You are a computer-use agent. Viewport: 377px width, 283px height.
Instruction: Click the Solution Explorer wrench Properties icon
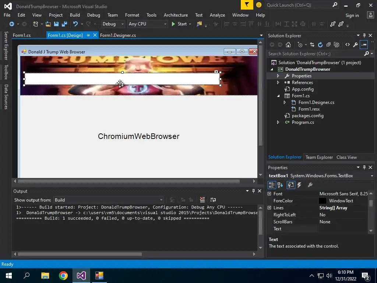(355, 45)
